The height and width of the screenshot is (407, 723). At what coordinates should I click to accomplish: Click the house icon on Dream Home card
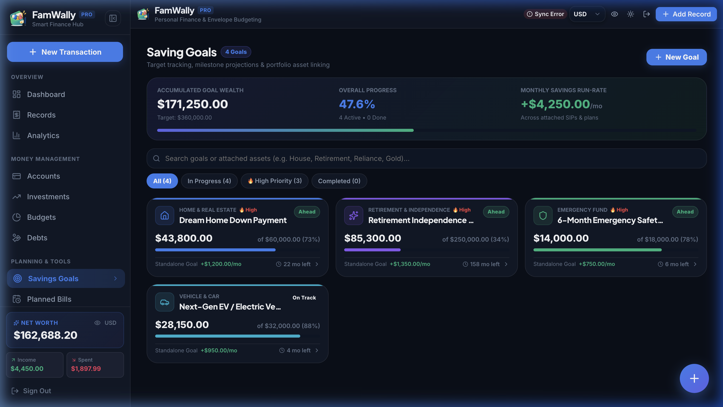[x=164, y=216]
